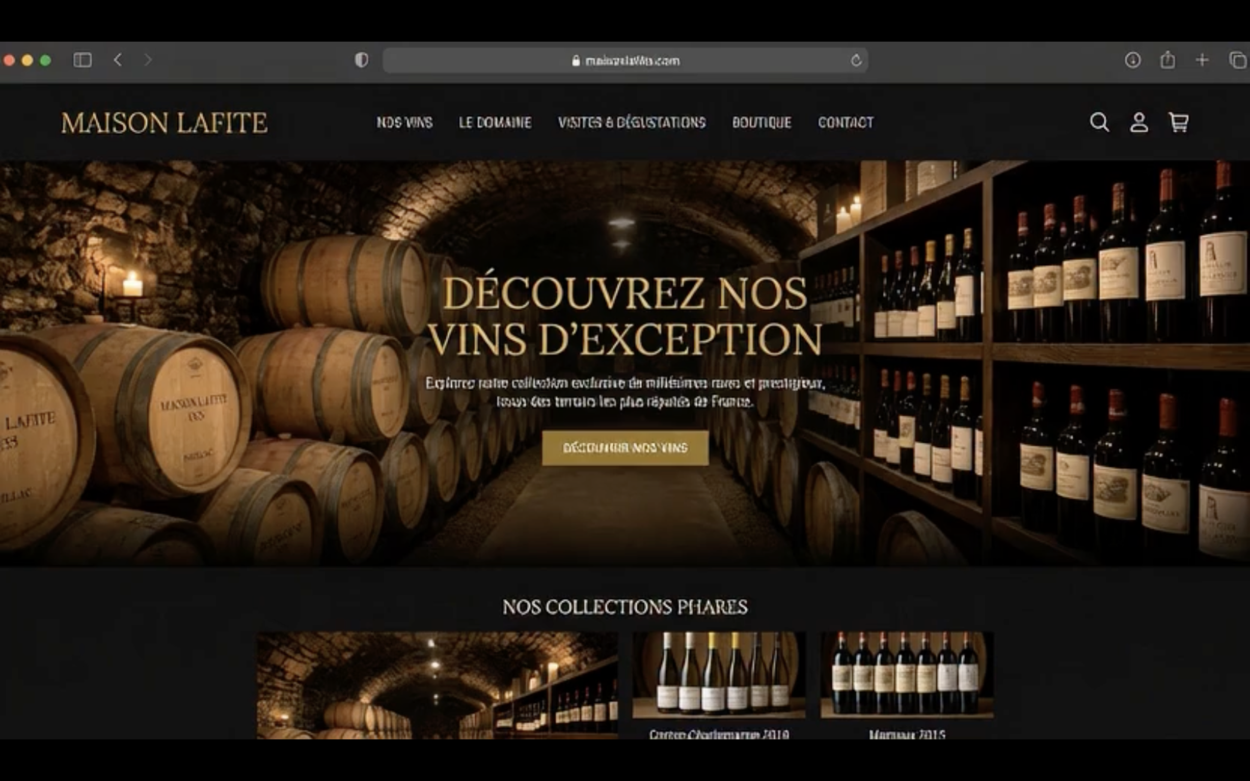Select LE DOMAINE in the navigation
The height and width of the screenshot is (781, 1250).
tap(495, 123)
